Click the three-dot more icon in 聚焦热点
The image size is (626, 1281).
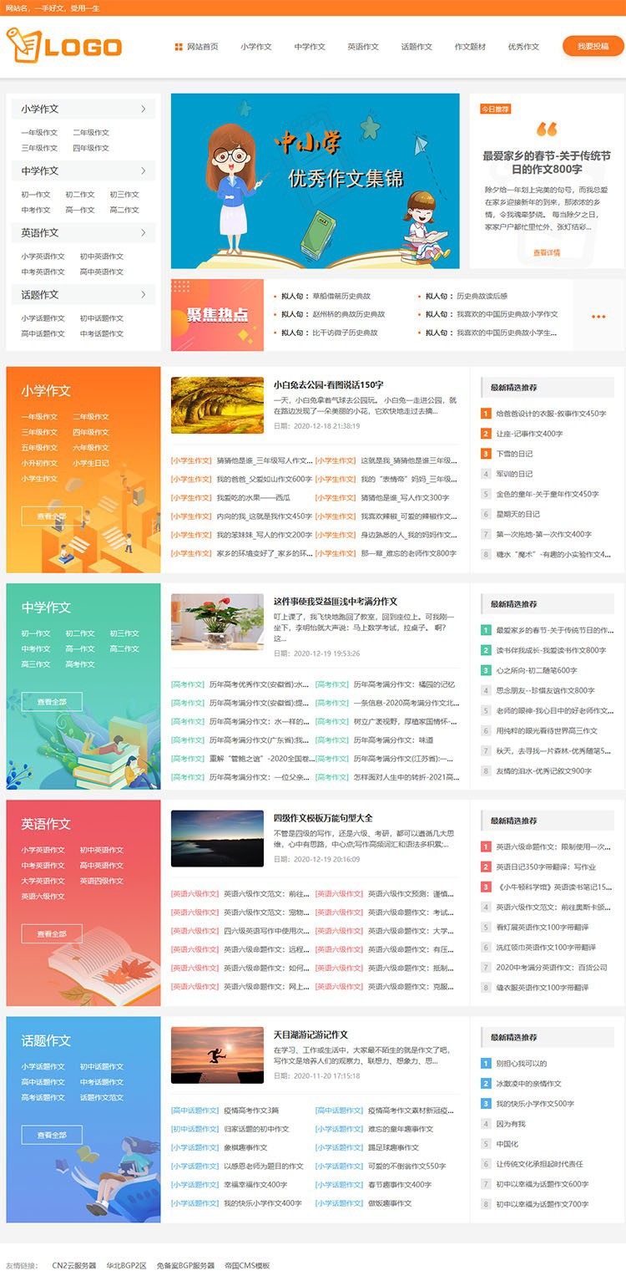point(598,317)
